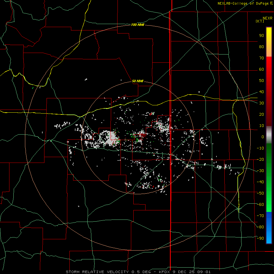The width and height of the screenshot is (274, 274).
Task: Click the 10 value on velocity scale
Action: point(262,126)
